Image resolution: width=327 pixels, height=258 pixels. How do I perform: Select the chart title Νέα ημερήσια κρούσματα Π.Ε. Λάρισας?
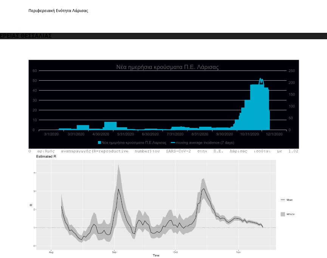click(167, 67)
